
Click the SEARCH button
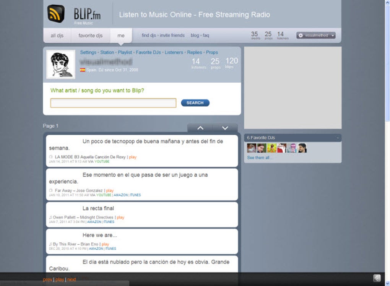(195, 102)
